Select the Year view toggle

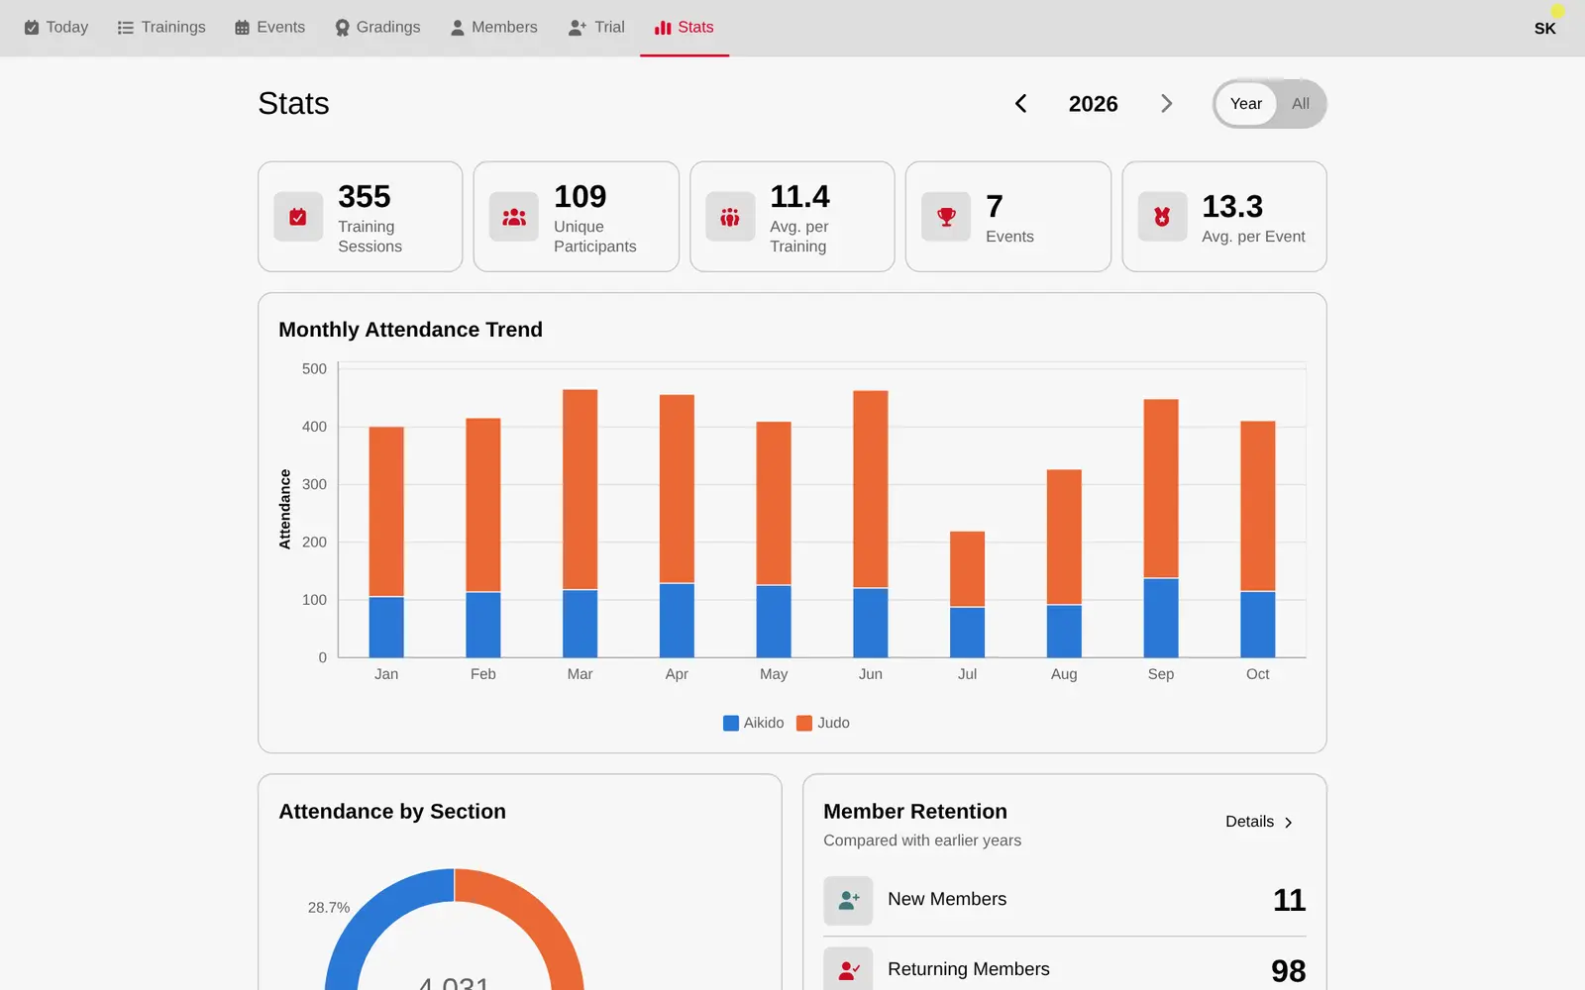(1245, 104)
